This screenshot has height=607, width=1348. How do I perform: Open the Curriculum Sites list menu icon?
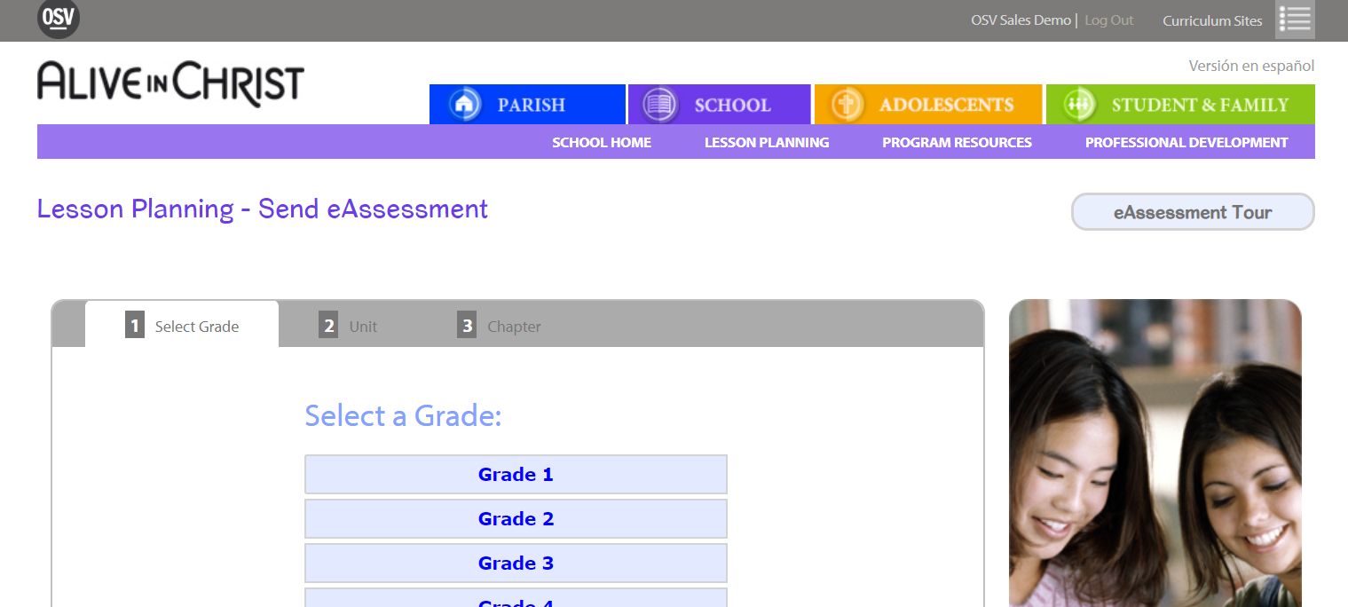(1295, 20)
